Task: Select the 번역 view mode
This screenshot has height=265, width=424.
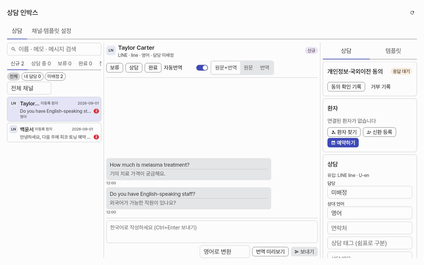Action: (x=265, y=68)
